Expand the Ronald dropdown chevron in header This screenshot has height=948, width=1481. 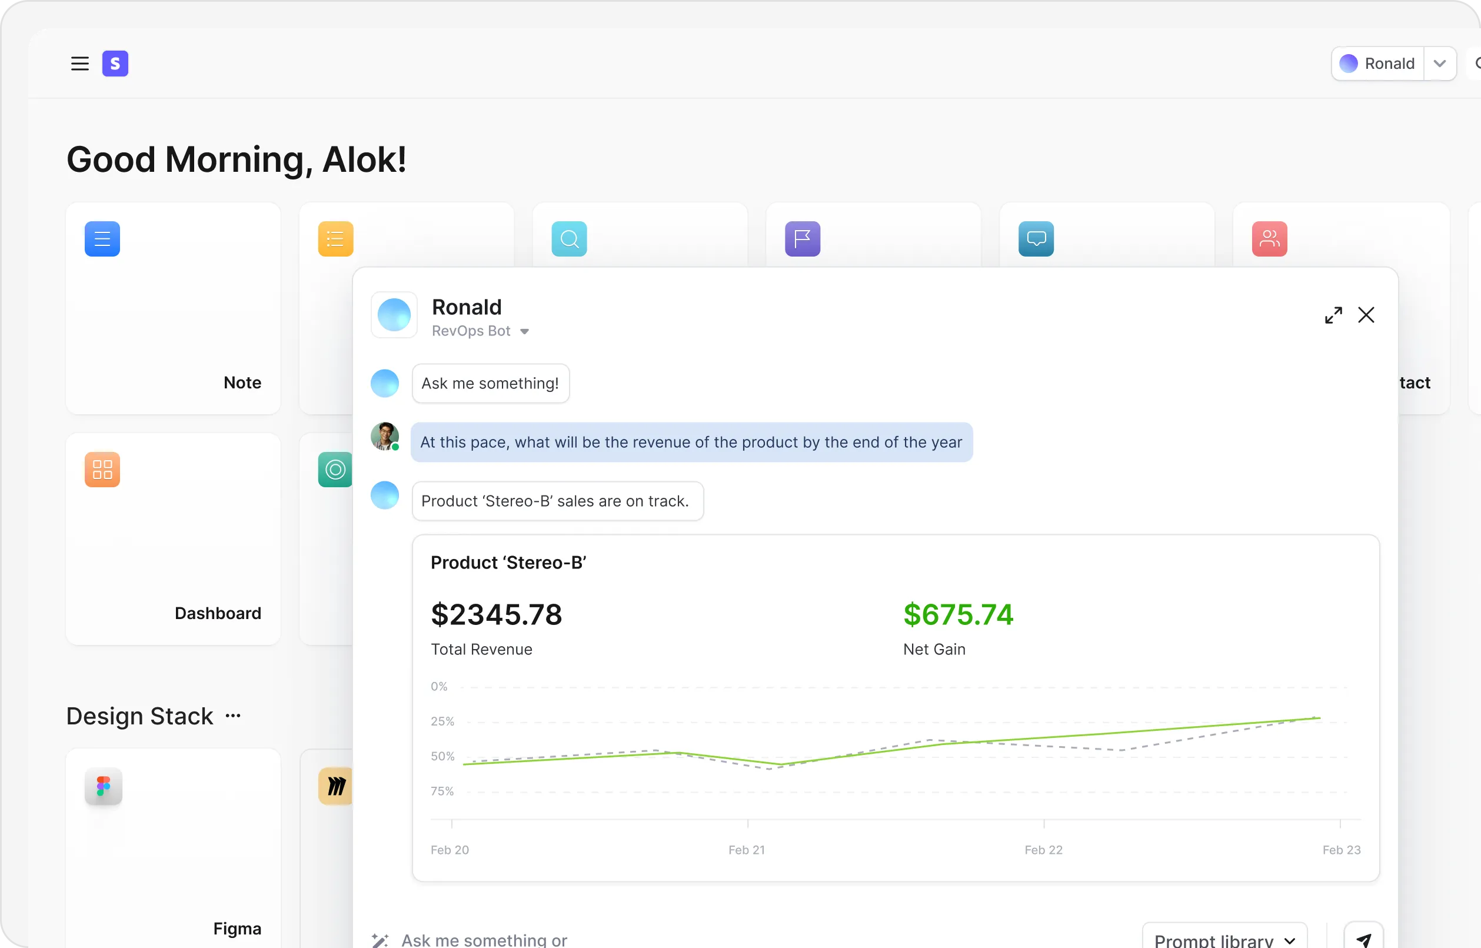(1439, 64)
